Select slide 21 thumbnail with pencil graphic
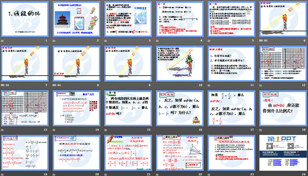This screenshot has width=308, height=176. click(128, 153)
